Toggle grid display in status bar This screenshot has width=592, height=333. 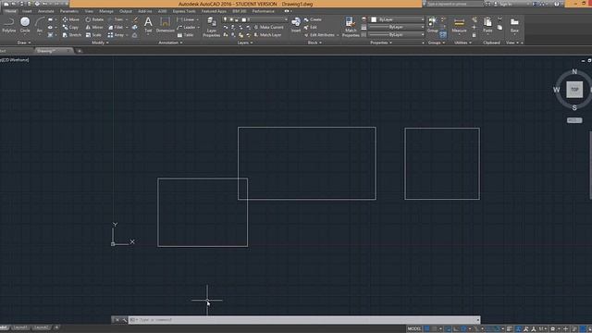[x=427, y=329]
